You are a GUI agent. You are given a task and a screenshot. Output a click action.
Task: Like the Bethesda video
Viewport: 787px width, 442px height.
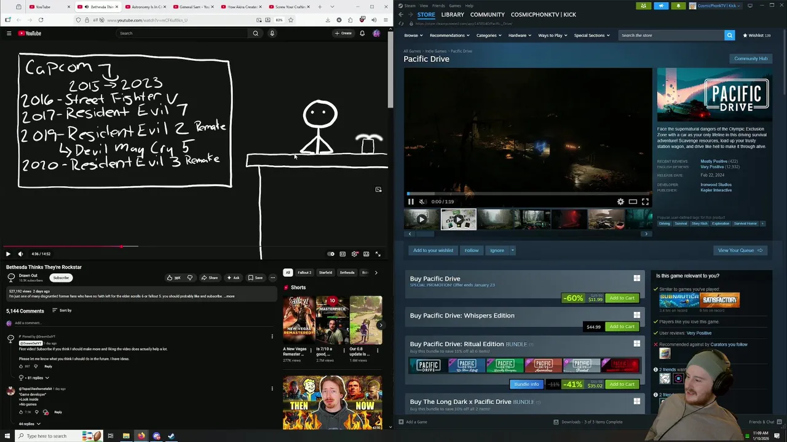(x=174, y=277)
